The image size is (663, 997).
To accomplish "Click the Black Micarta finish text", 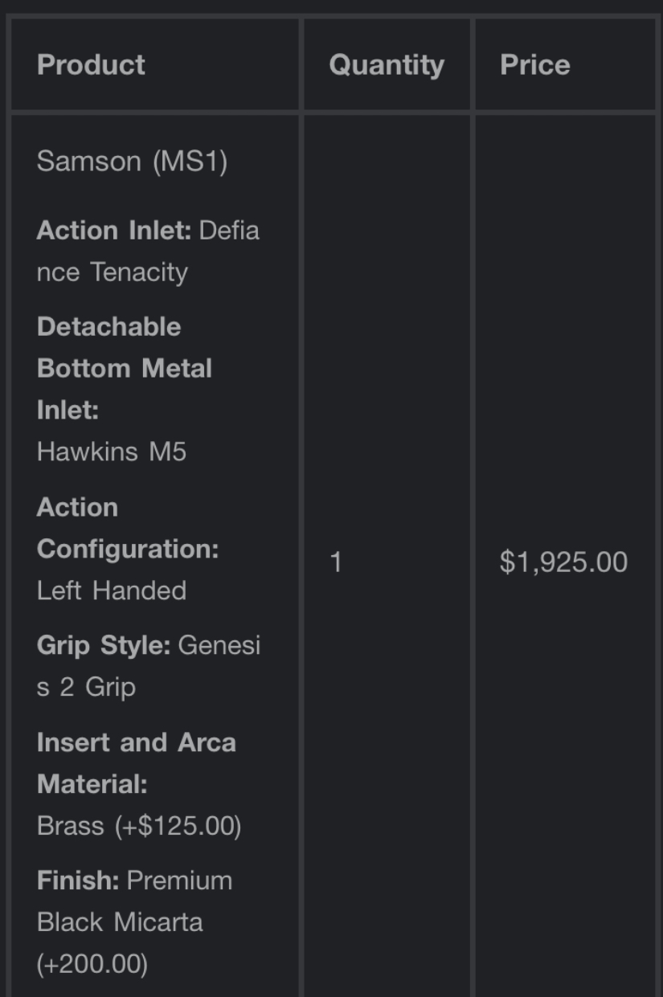I will [120, 922].
